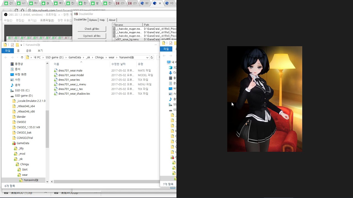Click the Chrome reload page icon

coord(16,10)
